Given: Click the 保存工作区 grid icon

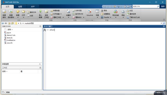Looking at the screenshot, I should click(x=46, y=12).
